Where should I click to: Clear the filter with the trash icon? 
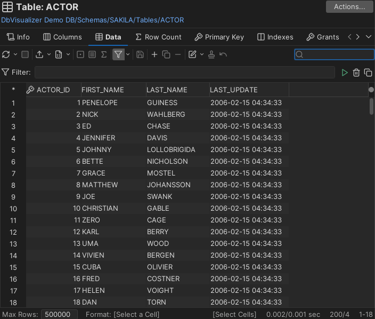356,73
